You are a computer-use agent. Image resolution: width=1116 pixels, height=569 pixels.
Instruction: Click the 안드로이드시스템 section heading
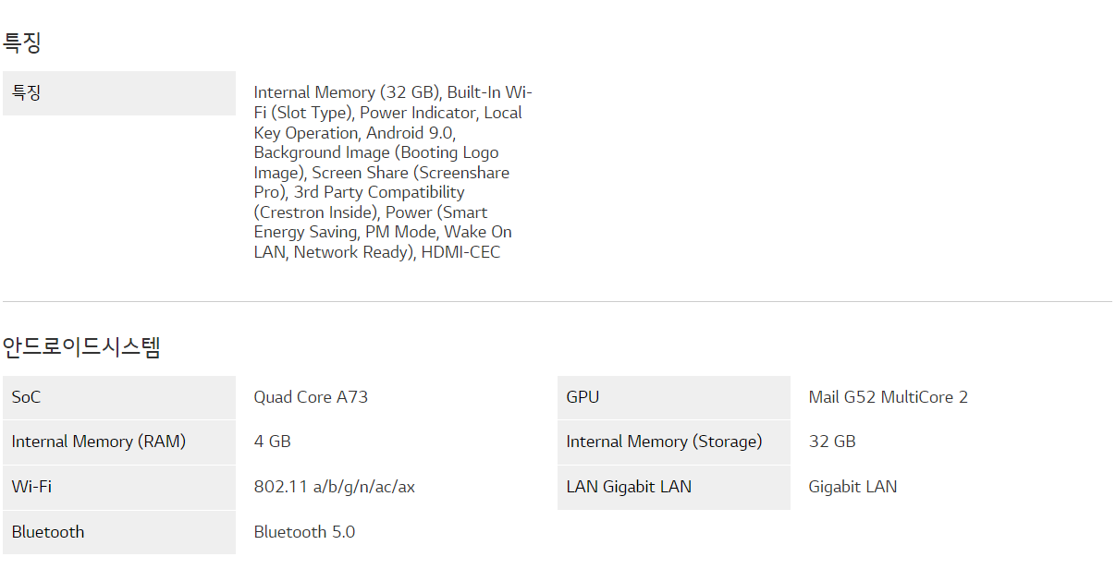[81, 347]
